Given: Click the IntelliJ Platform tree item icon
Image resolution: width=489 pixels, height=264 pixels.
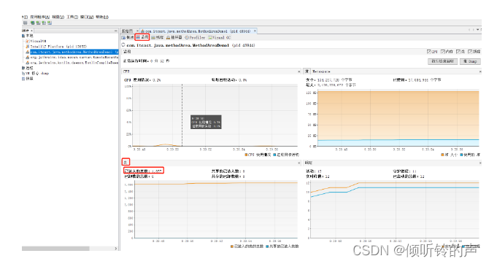Looking at the screenshot, I should pyautogui.click(x=28, y=47).
